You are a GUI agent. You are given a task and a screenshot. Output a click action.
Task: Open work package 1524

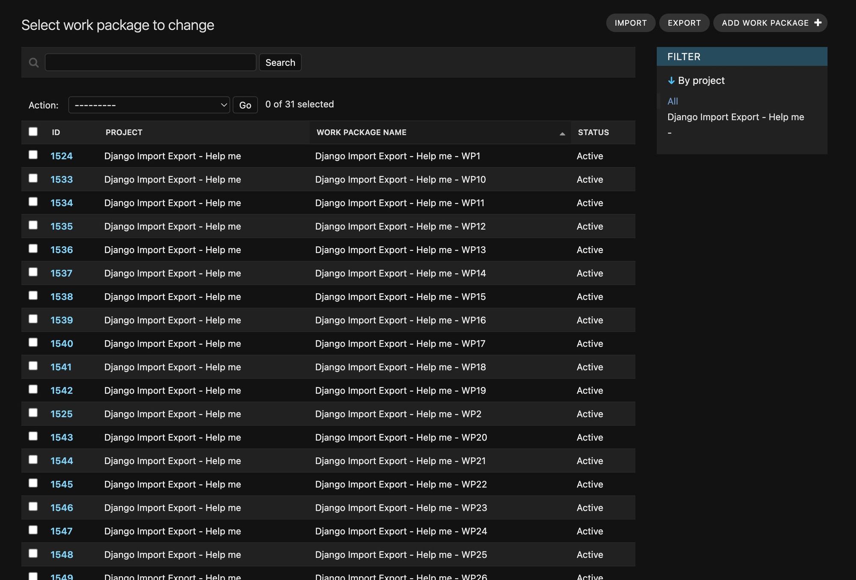tap(62, 156)
